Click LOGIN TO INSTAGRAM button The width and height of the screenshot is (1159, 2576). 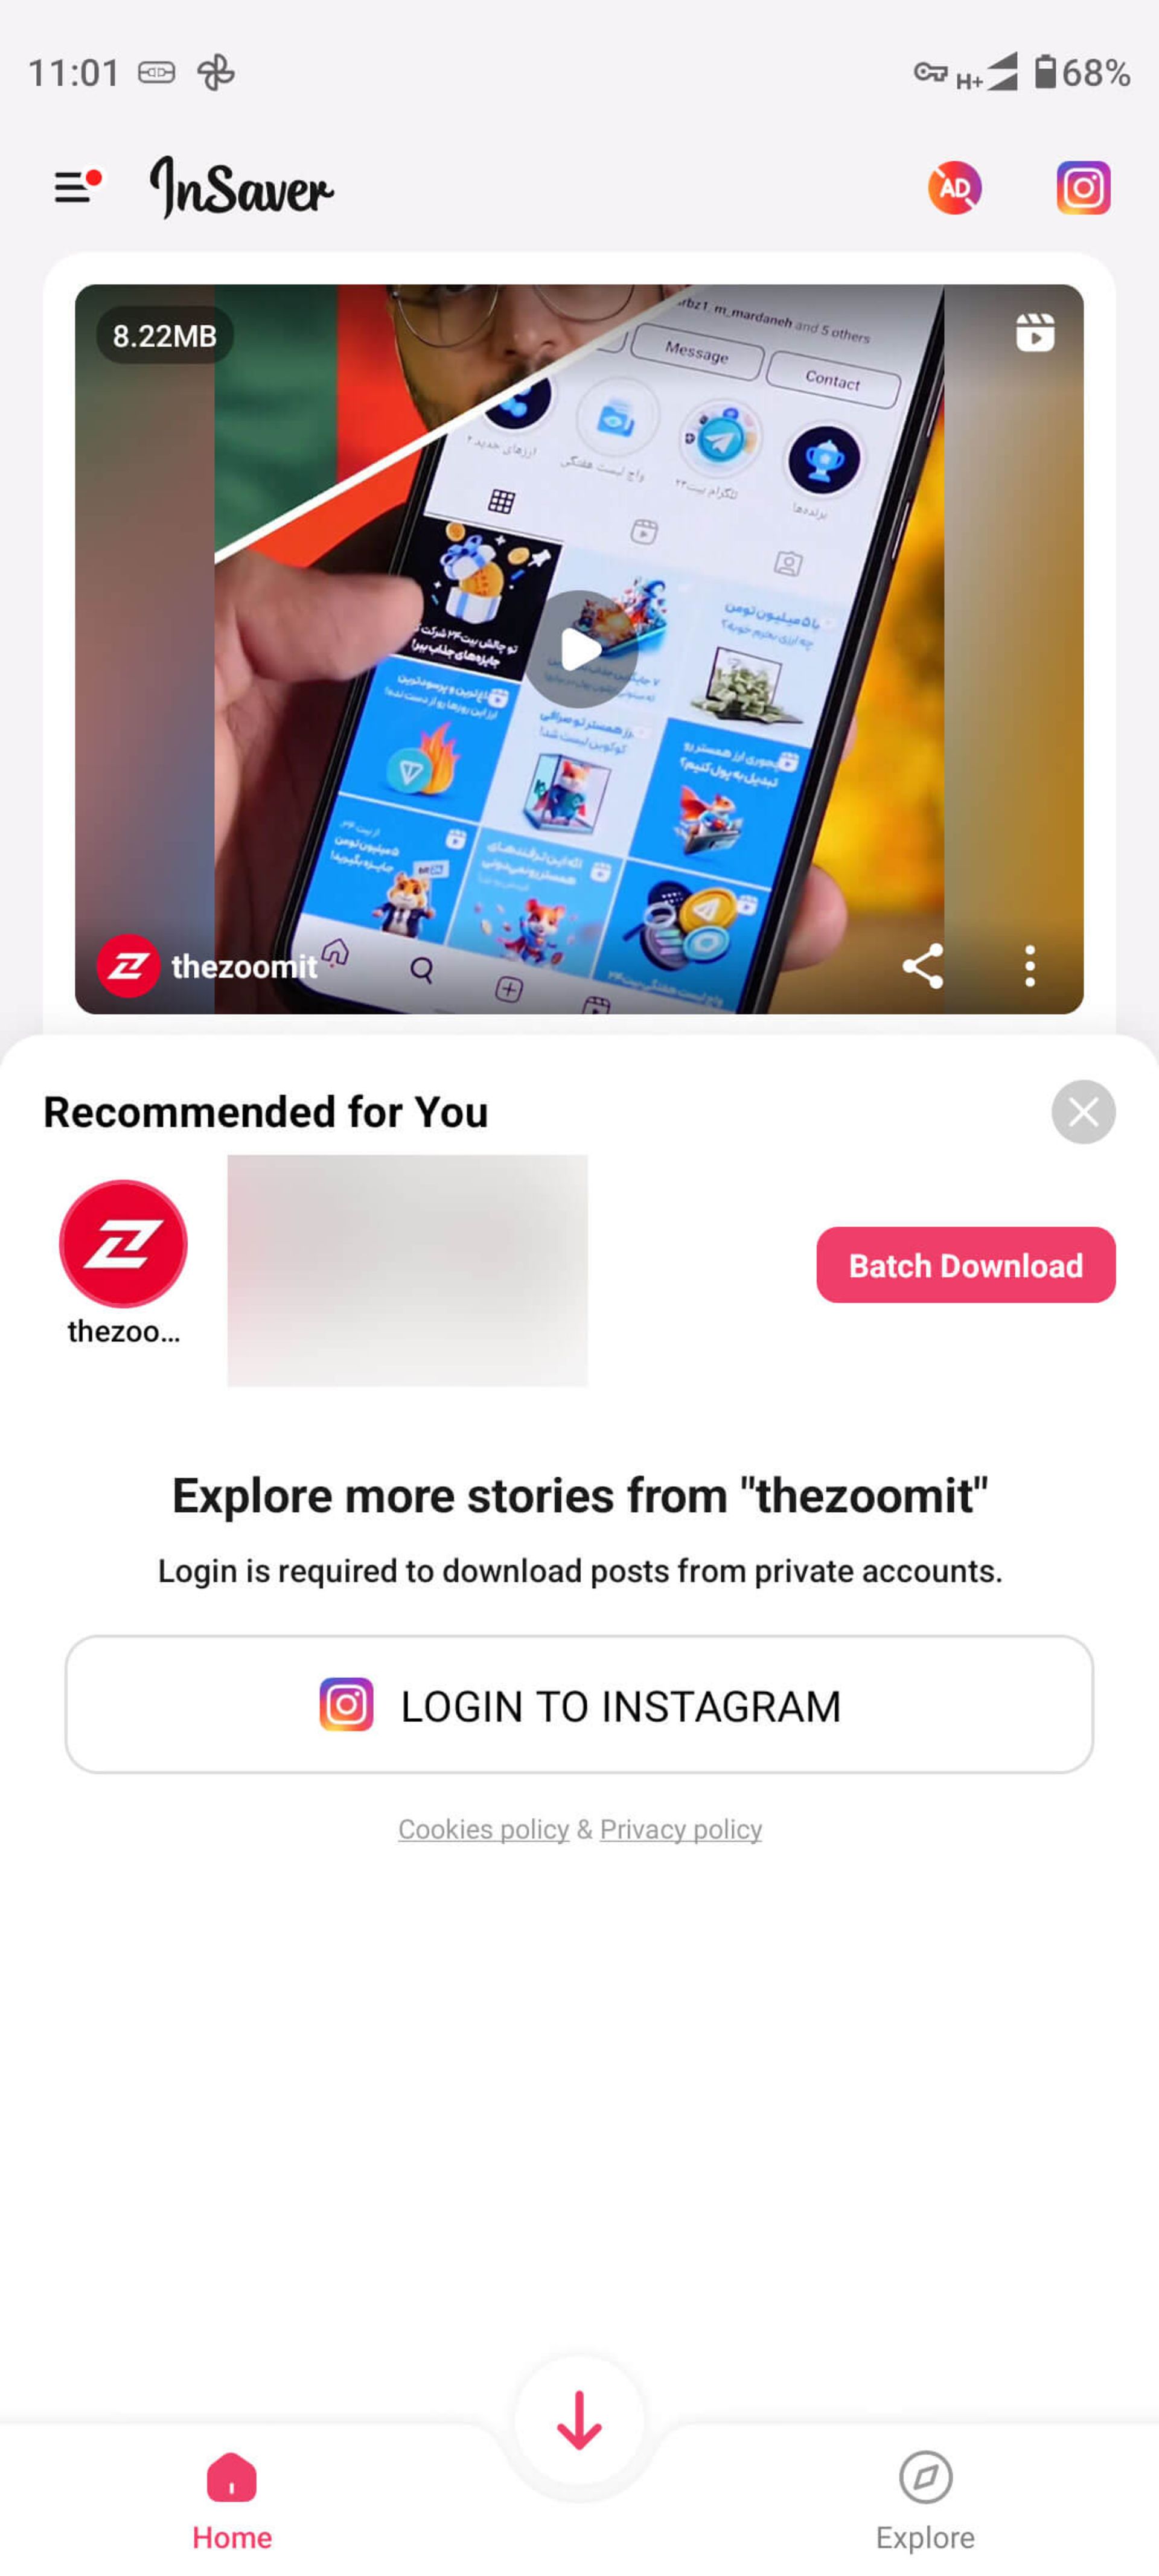[x=579, y=1704]
